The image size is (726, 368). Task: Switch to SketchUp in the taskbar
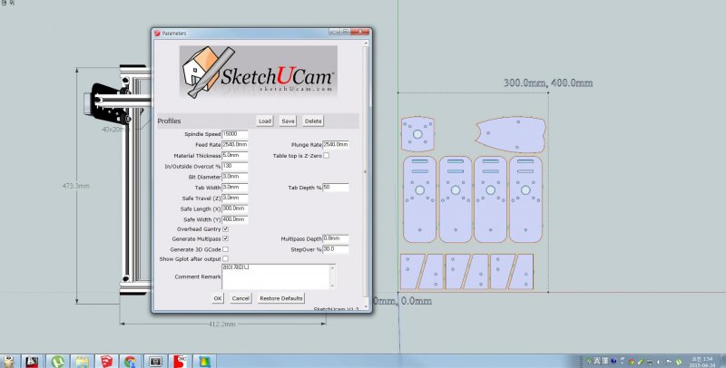pyautogui.click(x=105, y=360)
